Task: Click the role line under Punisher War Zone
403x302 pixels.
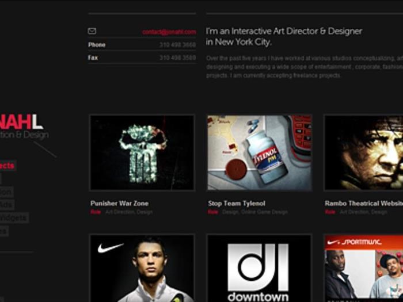Action: click(121, 212)
